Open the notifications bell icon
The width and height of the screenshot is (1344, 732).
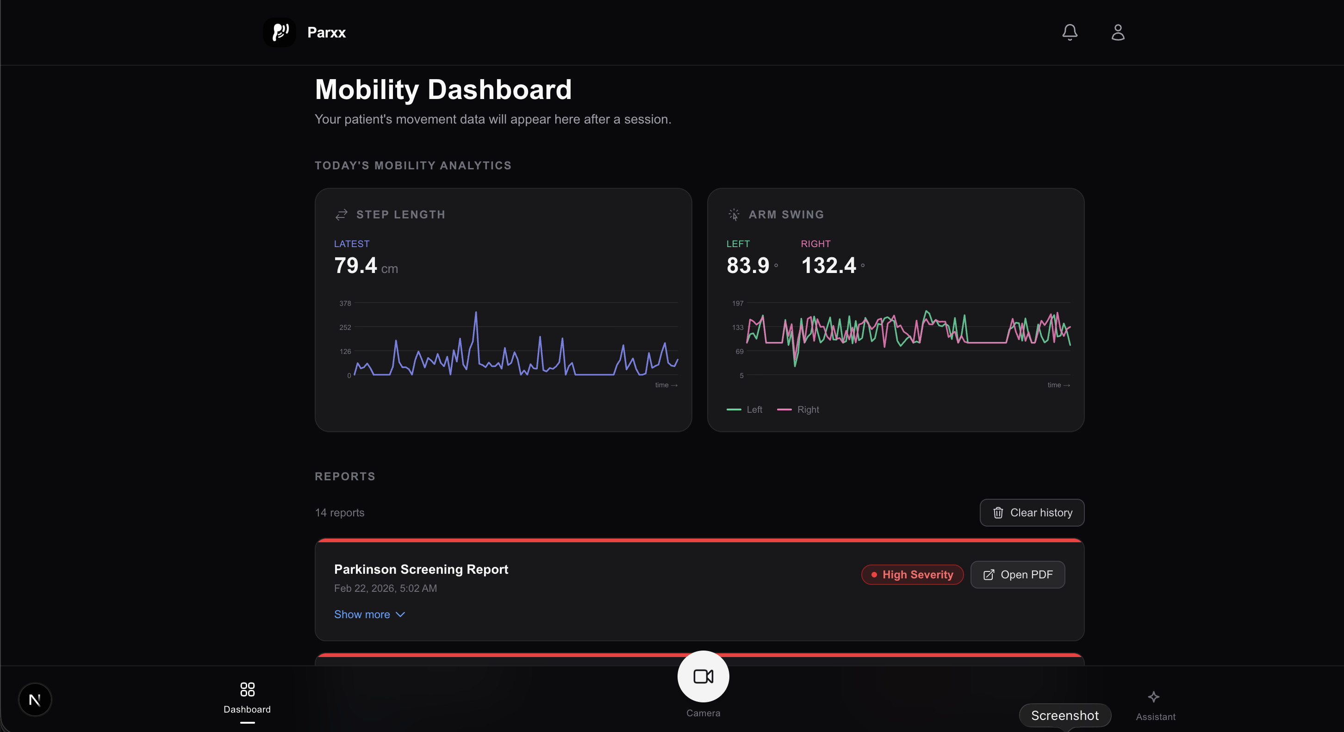click(x=1070, y=32)
